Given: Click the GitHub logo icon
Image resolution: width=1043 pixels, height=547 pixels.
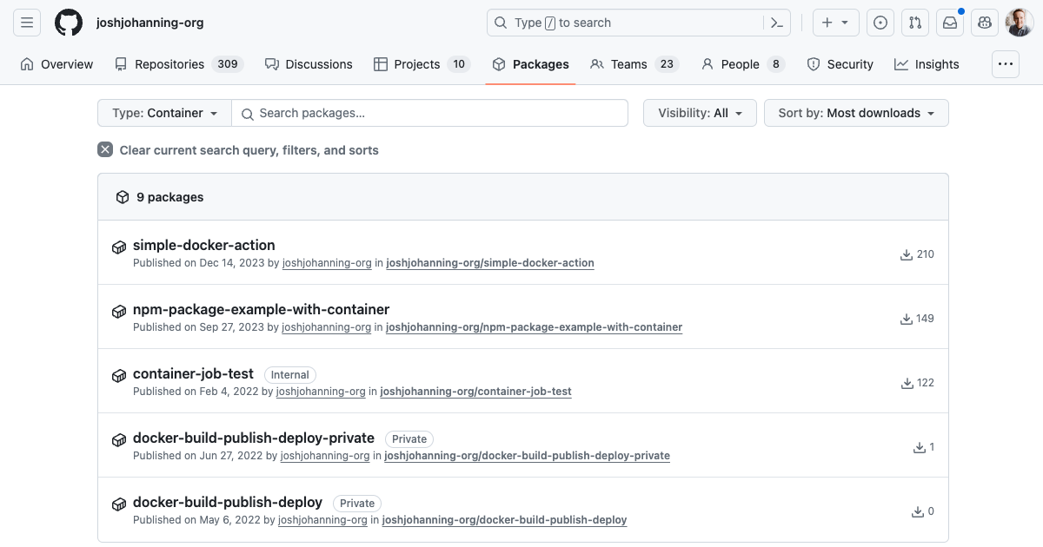Looking at the screenshot, I should click(69, 23).
